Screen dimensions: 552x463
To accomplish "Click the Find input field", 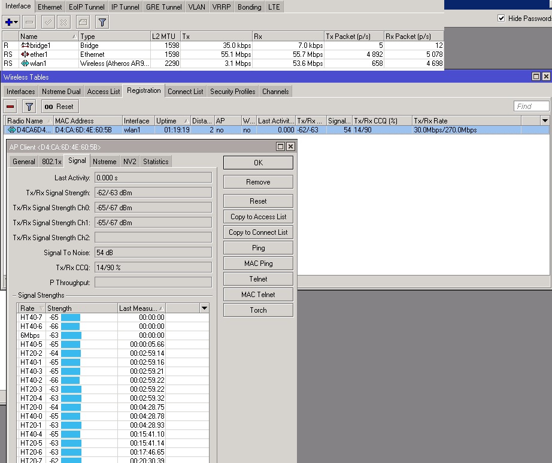I will coord(531,107).
